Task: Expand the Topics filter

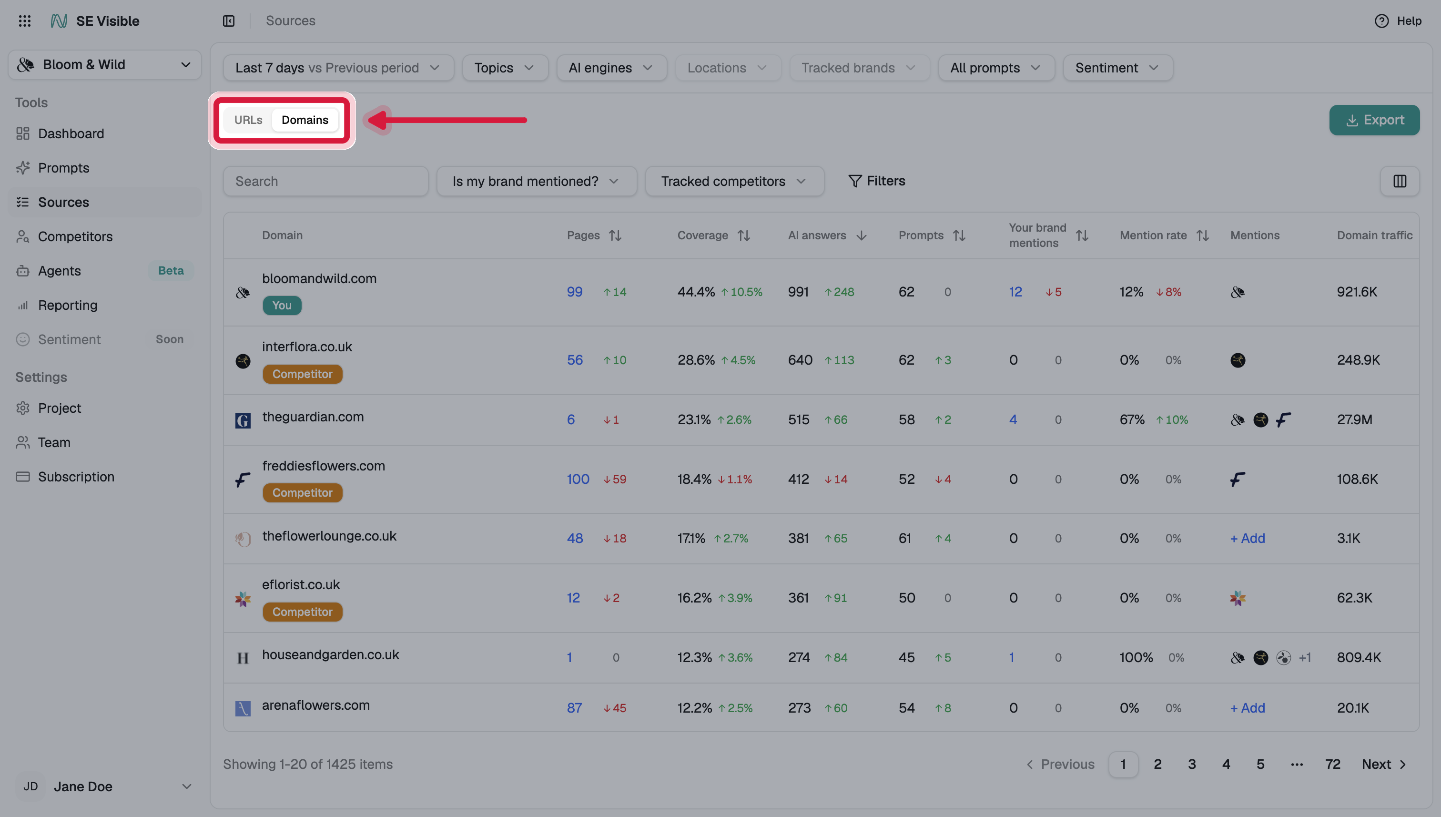Action: coord(505,68)
